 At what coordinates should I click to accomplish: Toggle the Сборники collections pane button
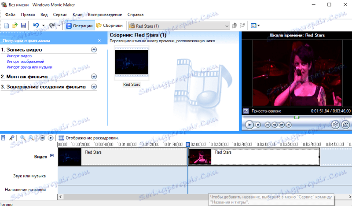tap(110, 26)
